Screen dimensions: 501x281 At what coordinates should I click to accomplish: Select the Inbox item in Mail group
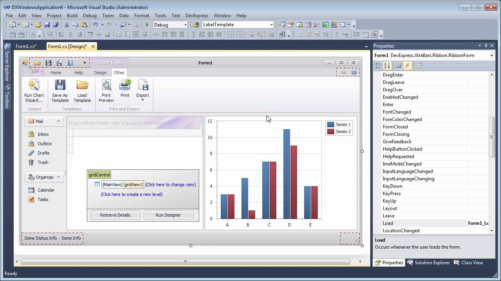click(x=38, y=134)
